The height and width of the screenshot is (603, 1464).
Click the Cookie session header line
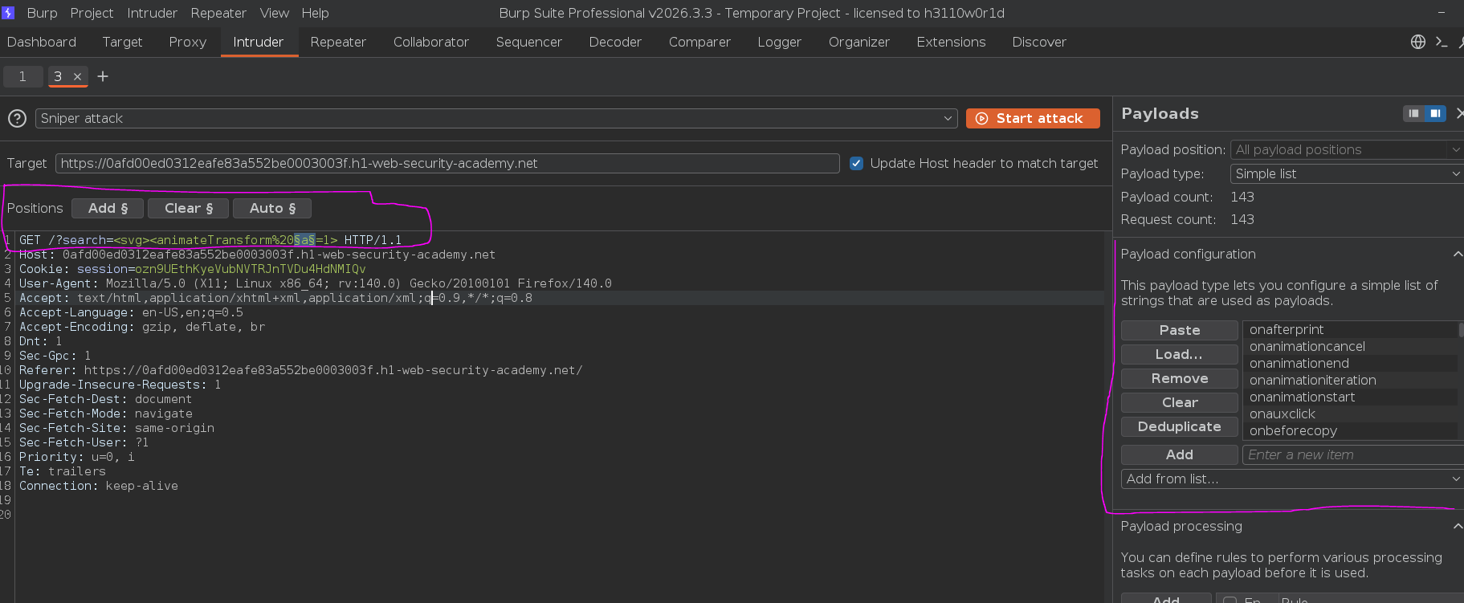point(193,269)
